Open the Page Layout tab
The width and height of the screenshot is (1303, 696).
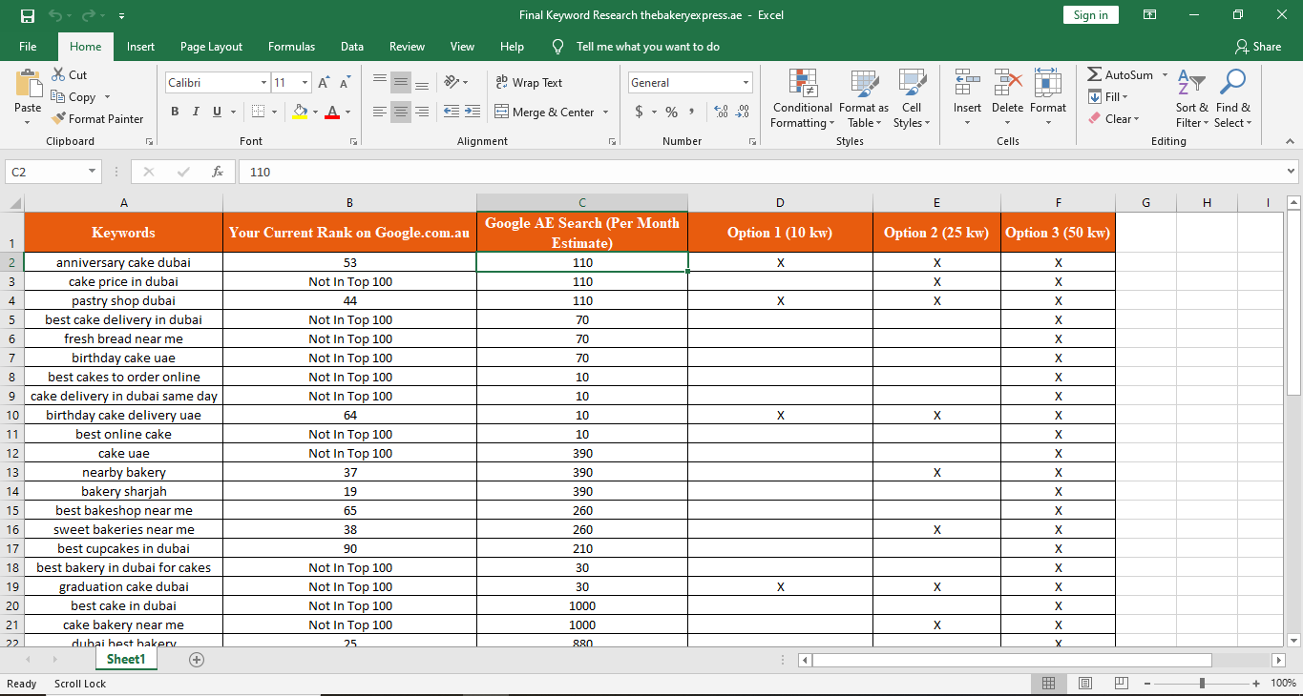pos(211,46)
